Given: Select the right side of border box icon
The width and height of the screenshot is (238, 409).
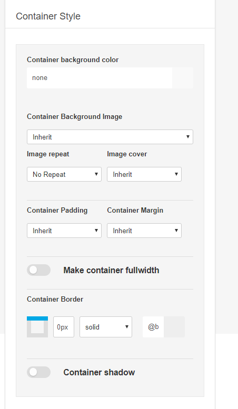Looking at the screenshot, I should pos(46,327).
